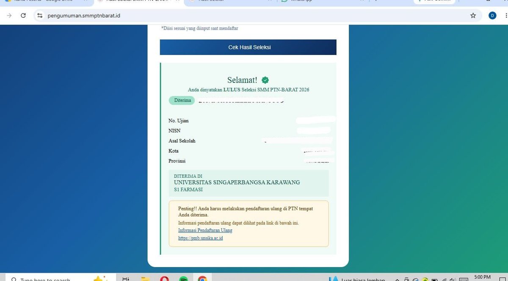Open the https://pmb.unsika.ac.id link
Image resolution: width=508 pixels, height=281 pixels.
click(x=201, y=238)
